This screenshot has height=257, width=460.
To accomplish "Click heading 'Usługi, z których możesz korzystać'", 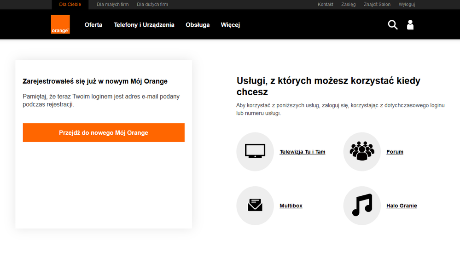I will pyautogui.click(x=328, y=86).
